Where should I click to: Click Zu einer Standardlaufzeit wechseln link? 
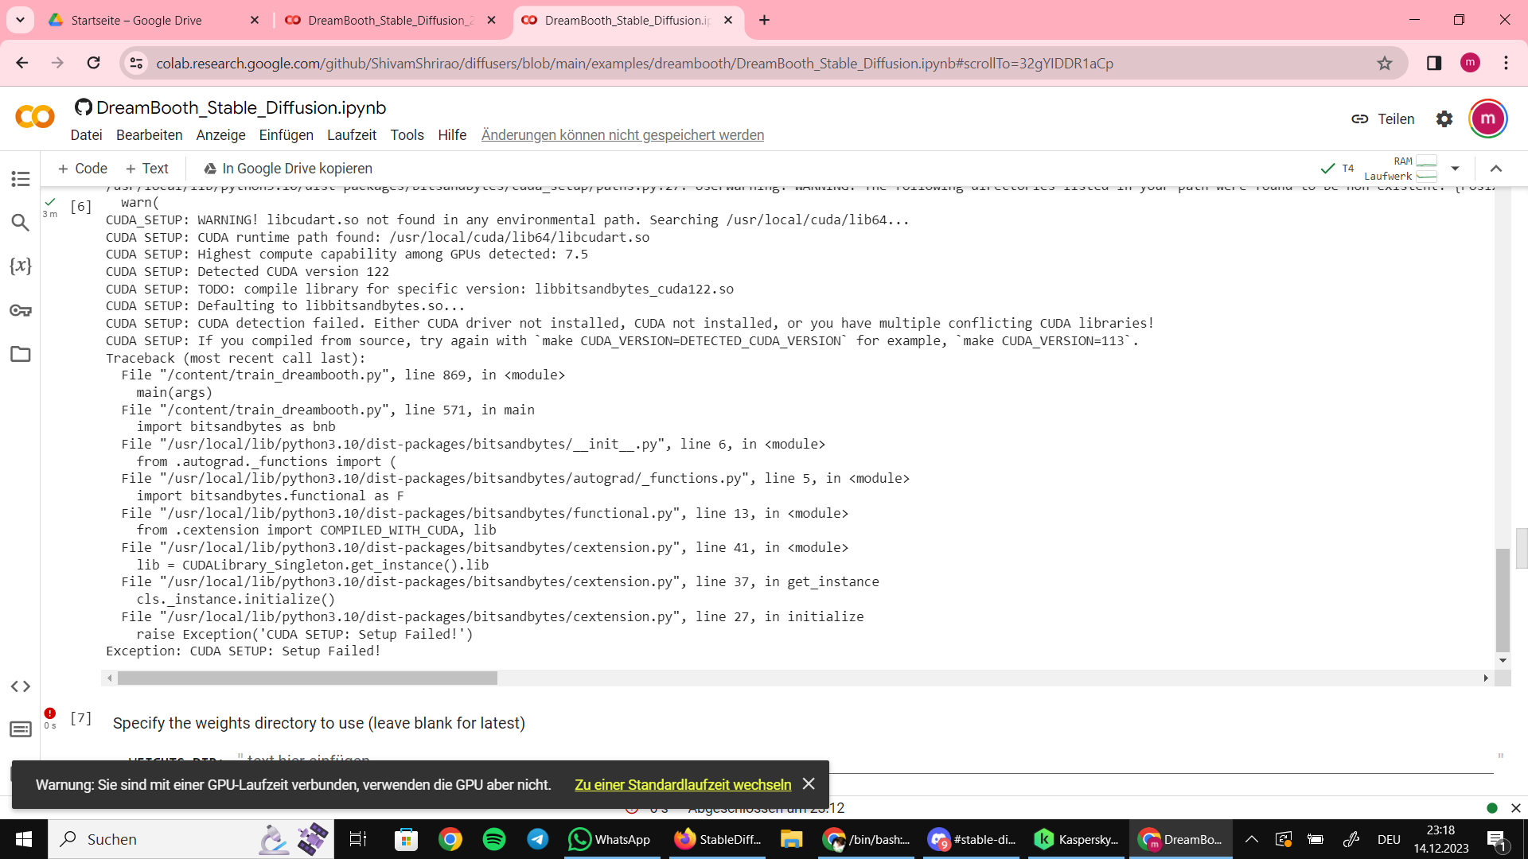(683, 785)
